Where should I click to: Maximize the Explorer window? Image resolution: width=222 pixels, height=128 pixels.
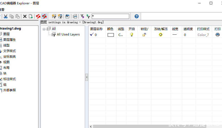211,3
